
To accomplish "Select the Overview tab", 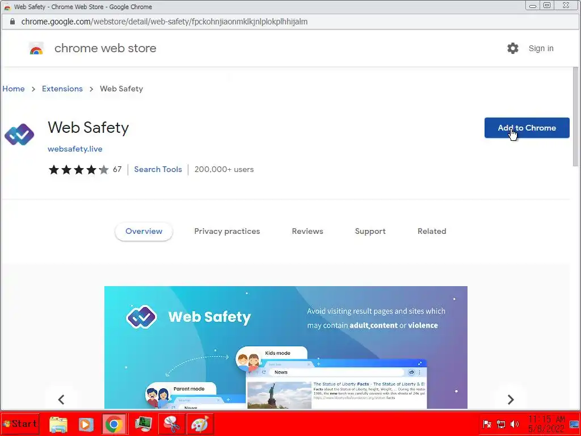I will [x=144, y=232].
